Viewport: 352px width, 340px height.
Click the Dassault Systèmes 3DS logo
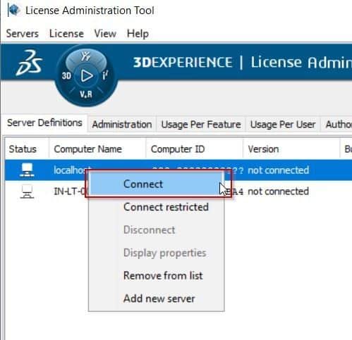(29, 63)
